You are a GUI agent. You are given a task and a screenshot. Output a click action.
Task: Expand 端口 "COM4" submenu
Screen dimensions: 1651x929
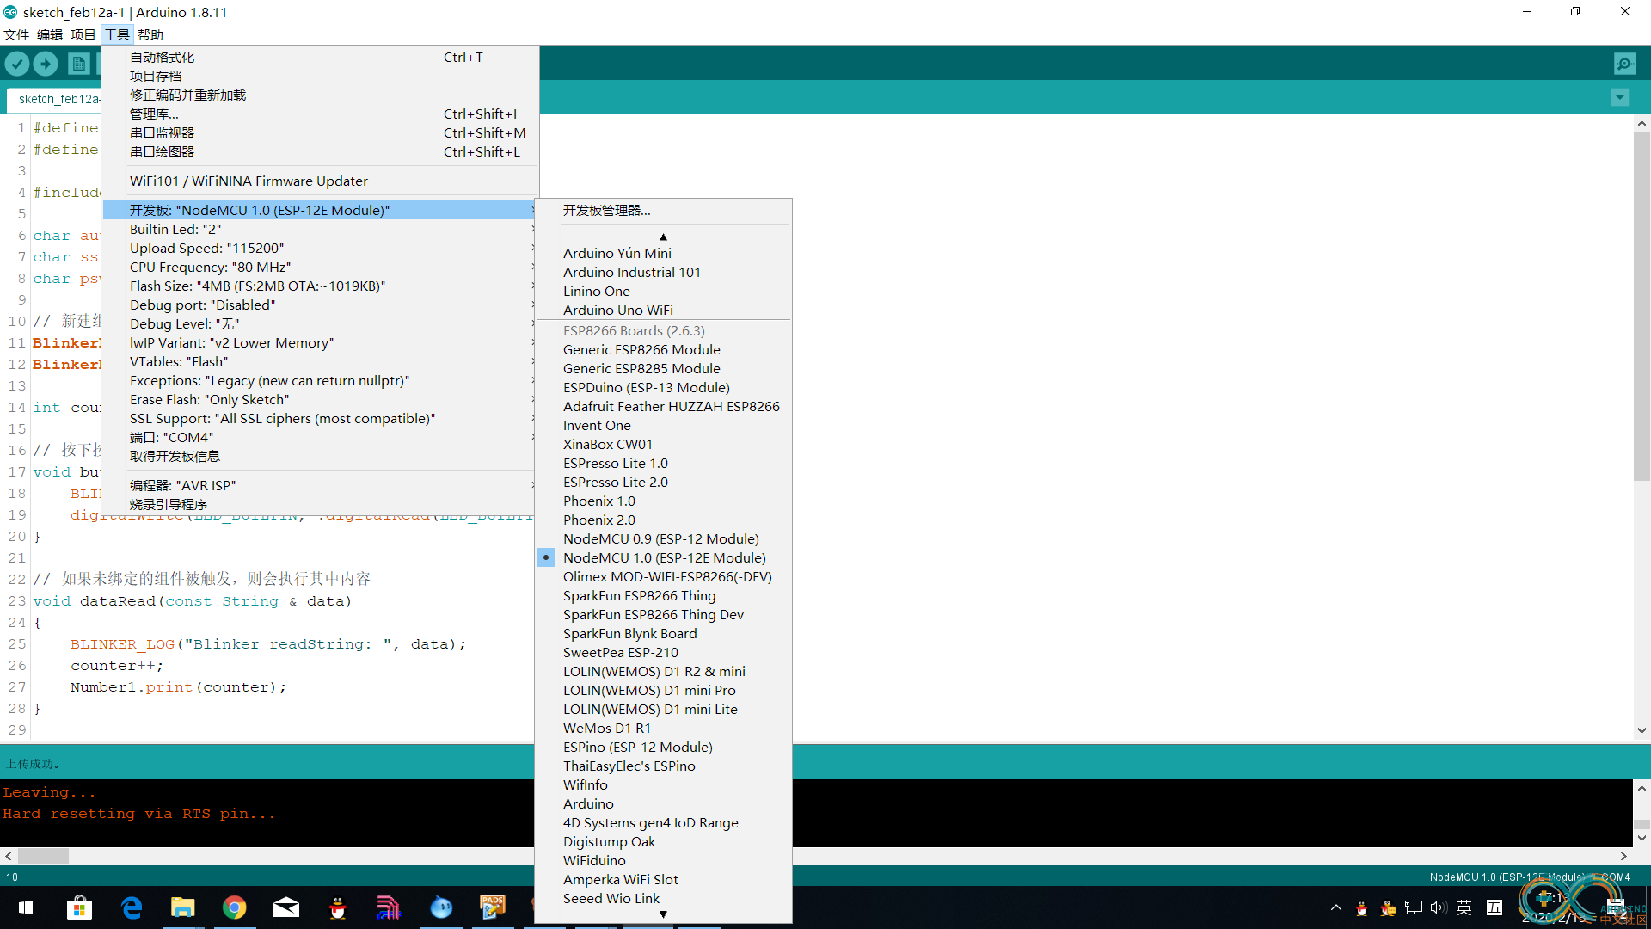pos(320,437)
